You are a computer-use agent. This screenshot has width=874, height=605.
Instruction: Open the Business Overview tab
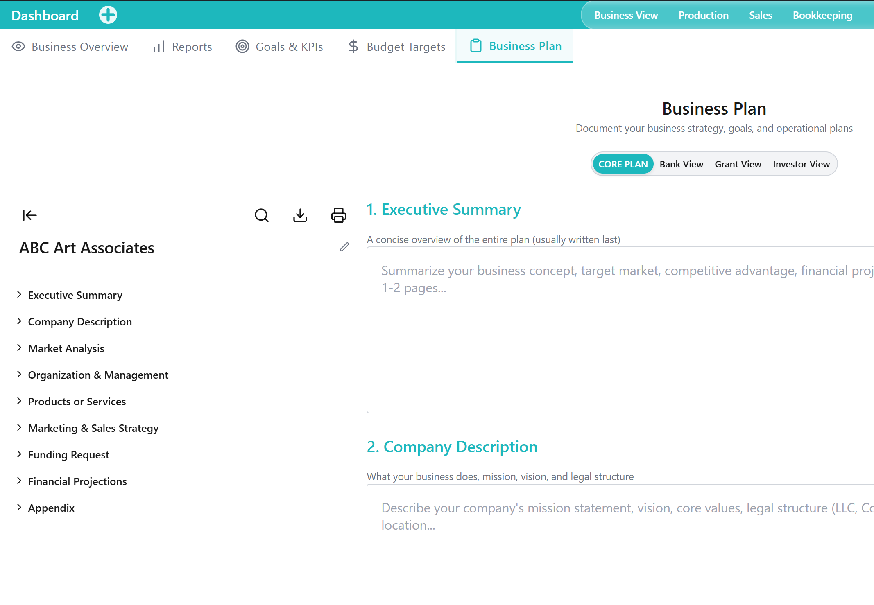(x=70, y=47)
